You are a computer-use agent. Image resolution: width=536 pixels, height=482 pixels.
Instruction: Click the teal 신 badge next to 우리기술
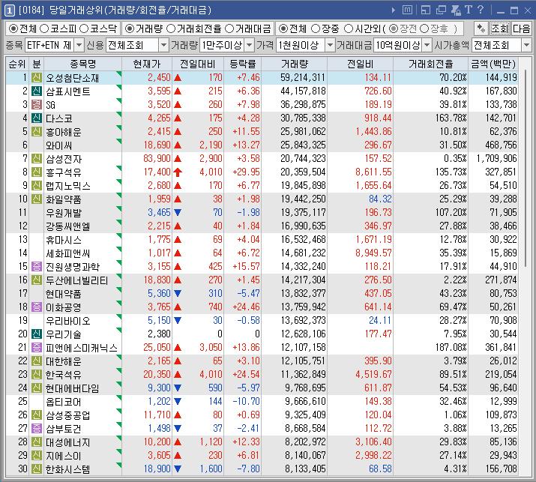click(x=37, y=334)
